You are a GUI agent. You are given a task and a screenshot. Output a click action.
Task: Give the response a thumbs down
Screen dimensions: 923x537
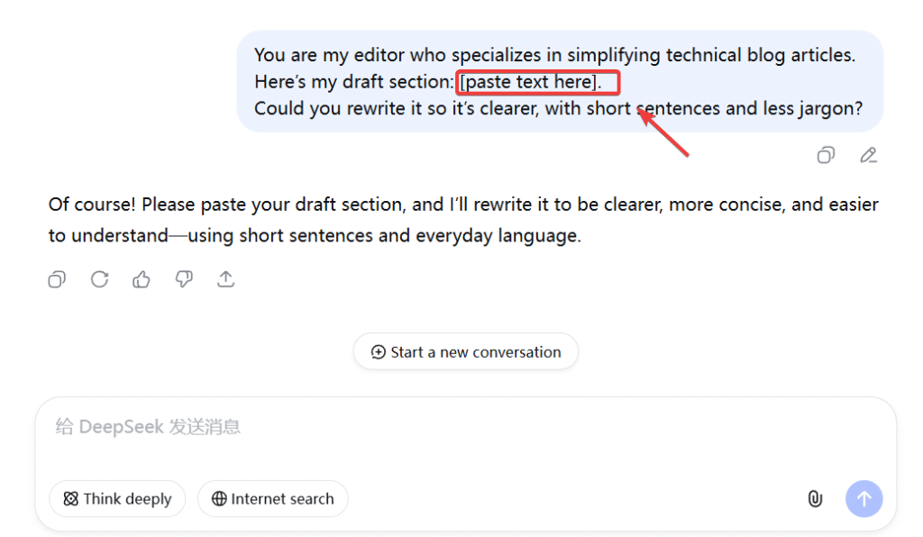click(184, 279)
